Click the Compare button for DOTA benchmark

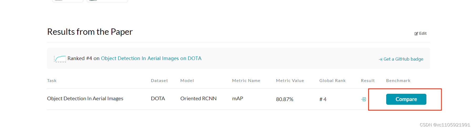tap(406, 99)
